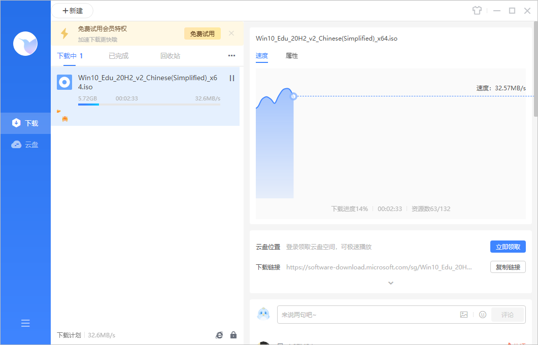Open the hamburger main menu in sidebar

[x=25, y=323]
